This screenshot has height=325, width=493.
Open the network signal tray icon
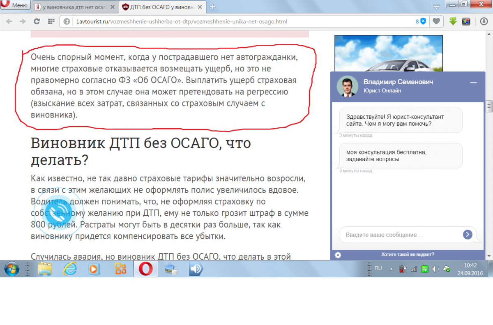pos(414,269)
